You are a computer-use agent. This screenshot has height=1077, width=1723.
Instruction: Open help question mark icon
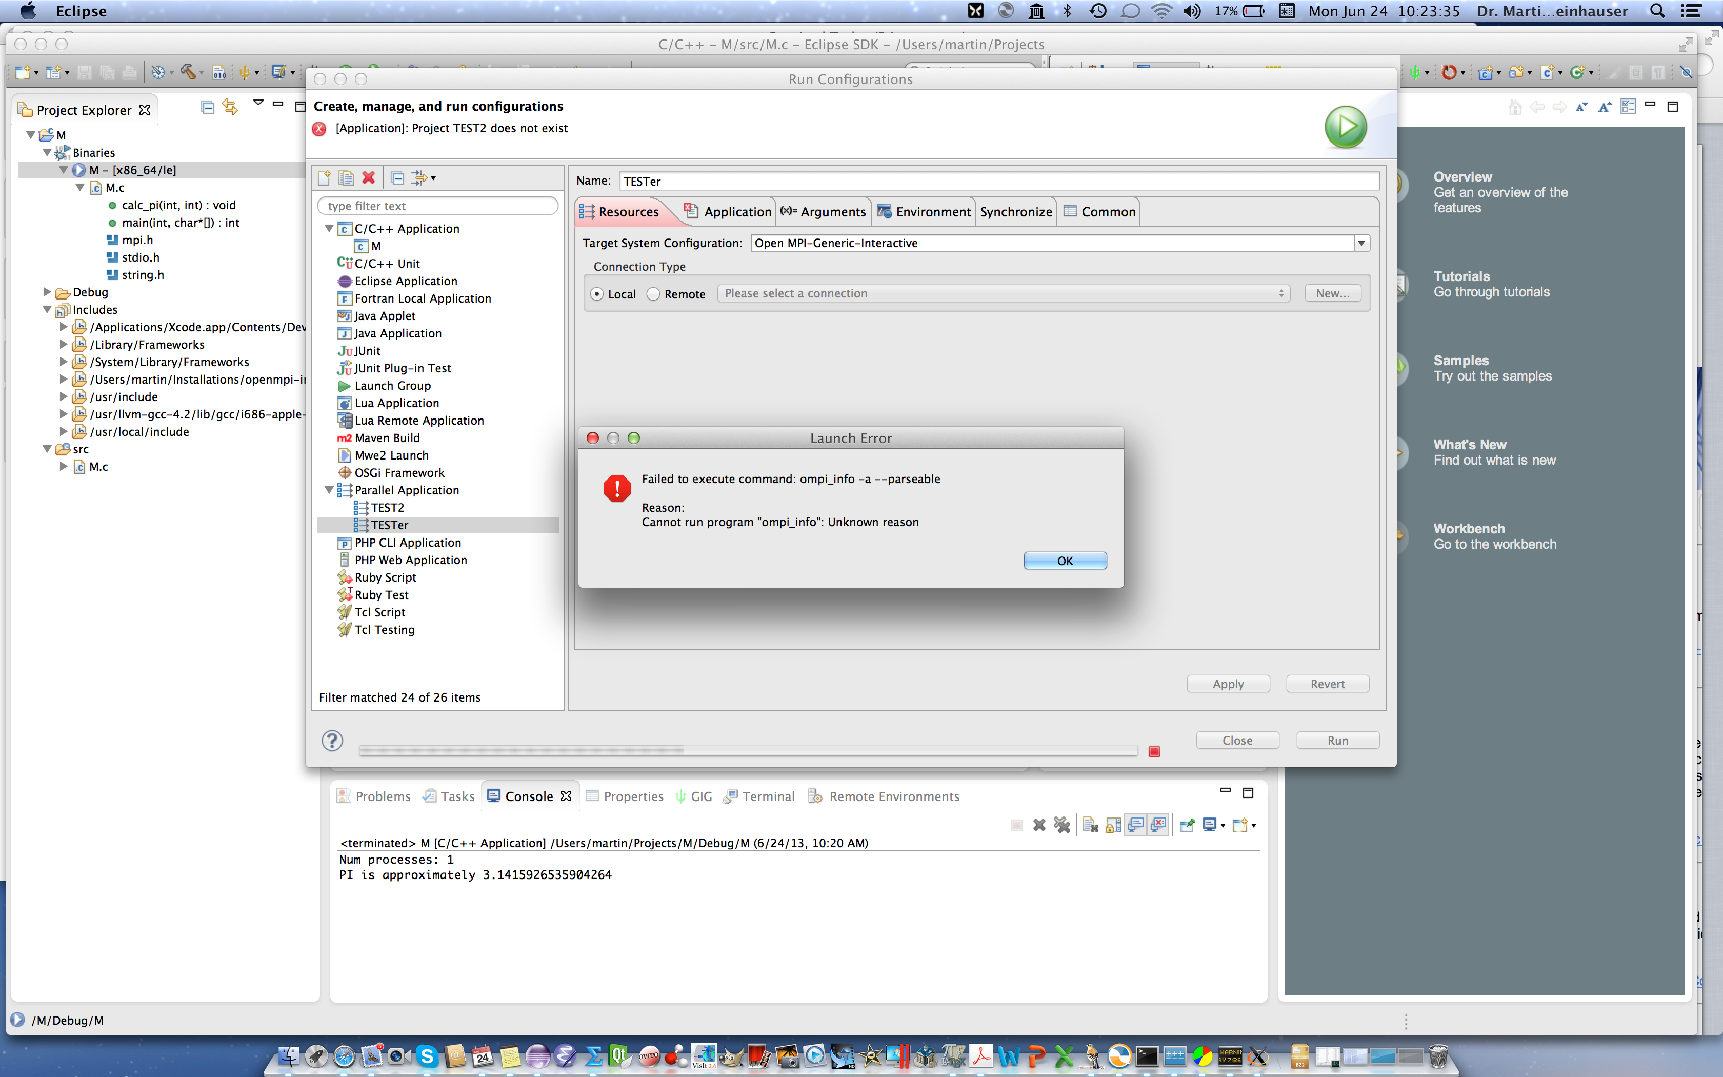pos(332,741)
